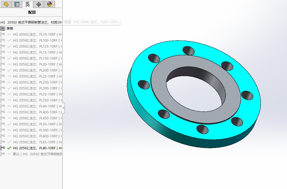Select configuration PL500-10RF
The width and height of the screenshot is (287, 189).
[x=37, y=130]
